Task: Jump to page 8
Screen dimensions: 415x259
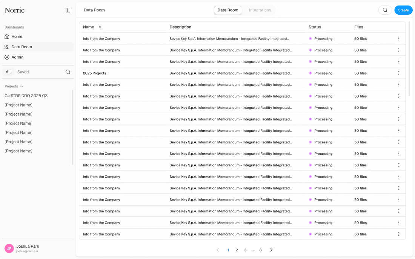Action: tap(260, 250)
